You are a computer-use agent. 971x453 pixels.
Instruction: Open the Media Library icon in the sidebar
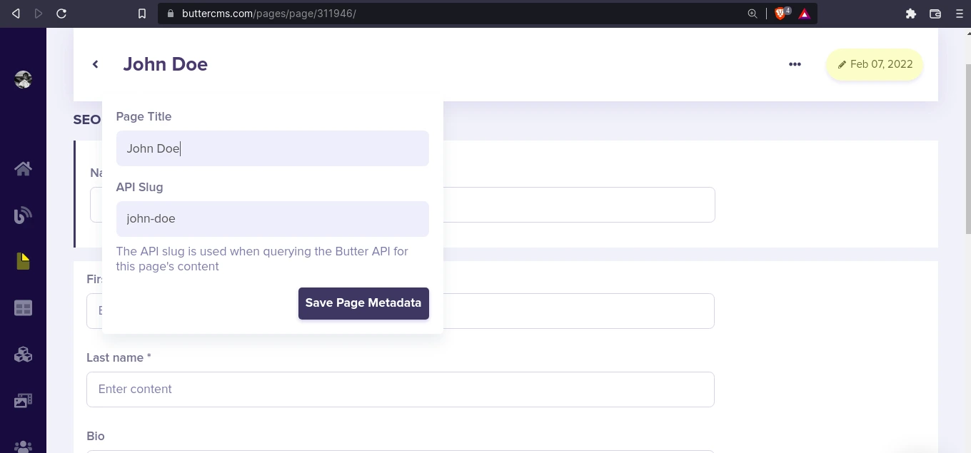click(23, 401)
